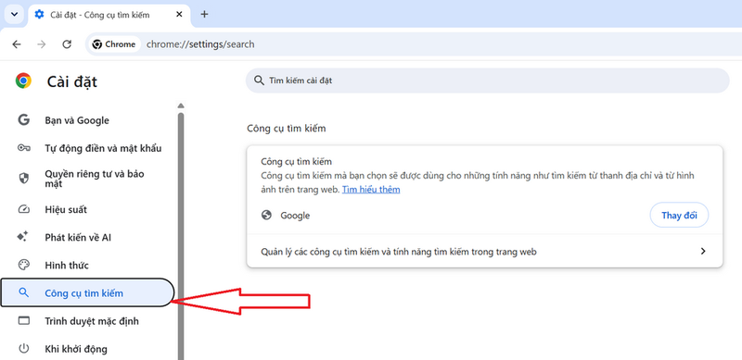Close the Cài đặt tab
This screenshot has height=360, width=742.
click(x=179, y=14)
